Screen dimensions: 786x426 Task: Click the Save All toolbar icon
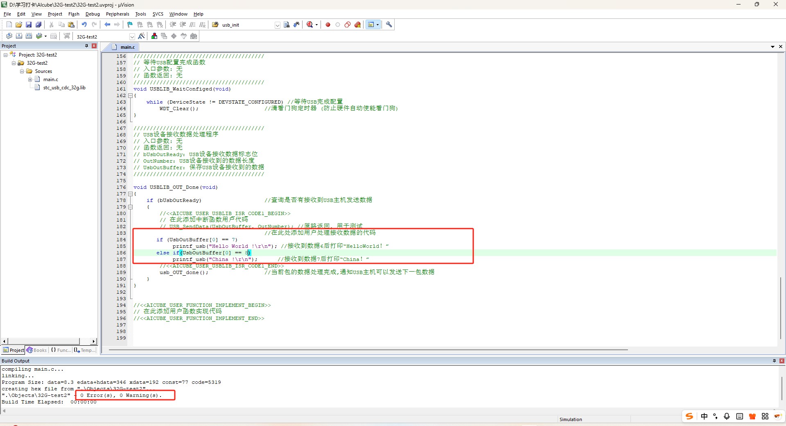[x=38, y=25]
